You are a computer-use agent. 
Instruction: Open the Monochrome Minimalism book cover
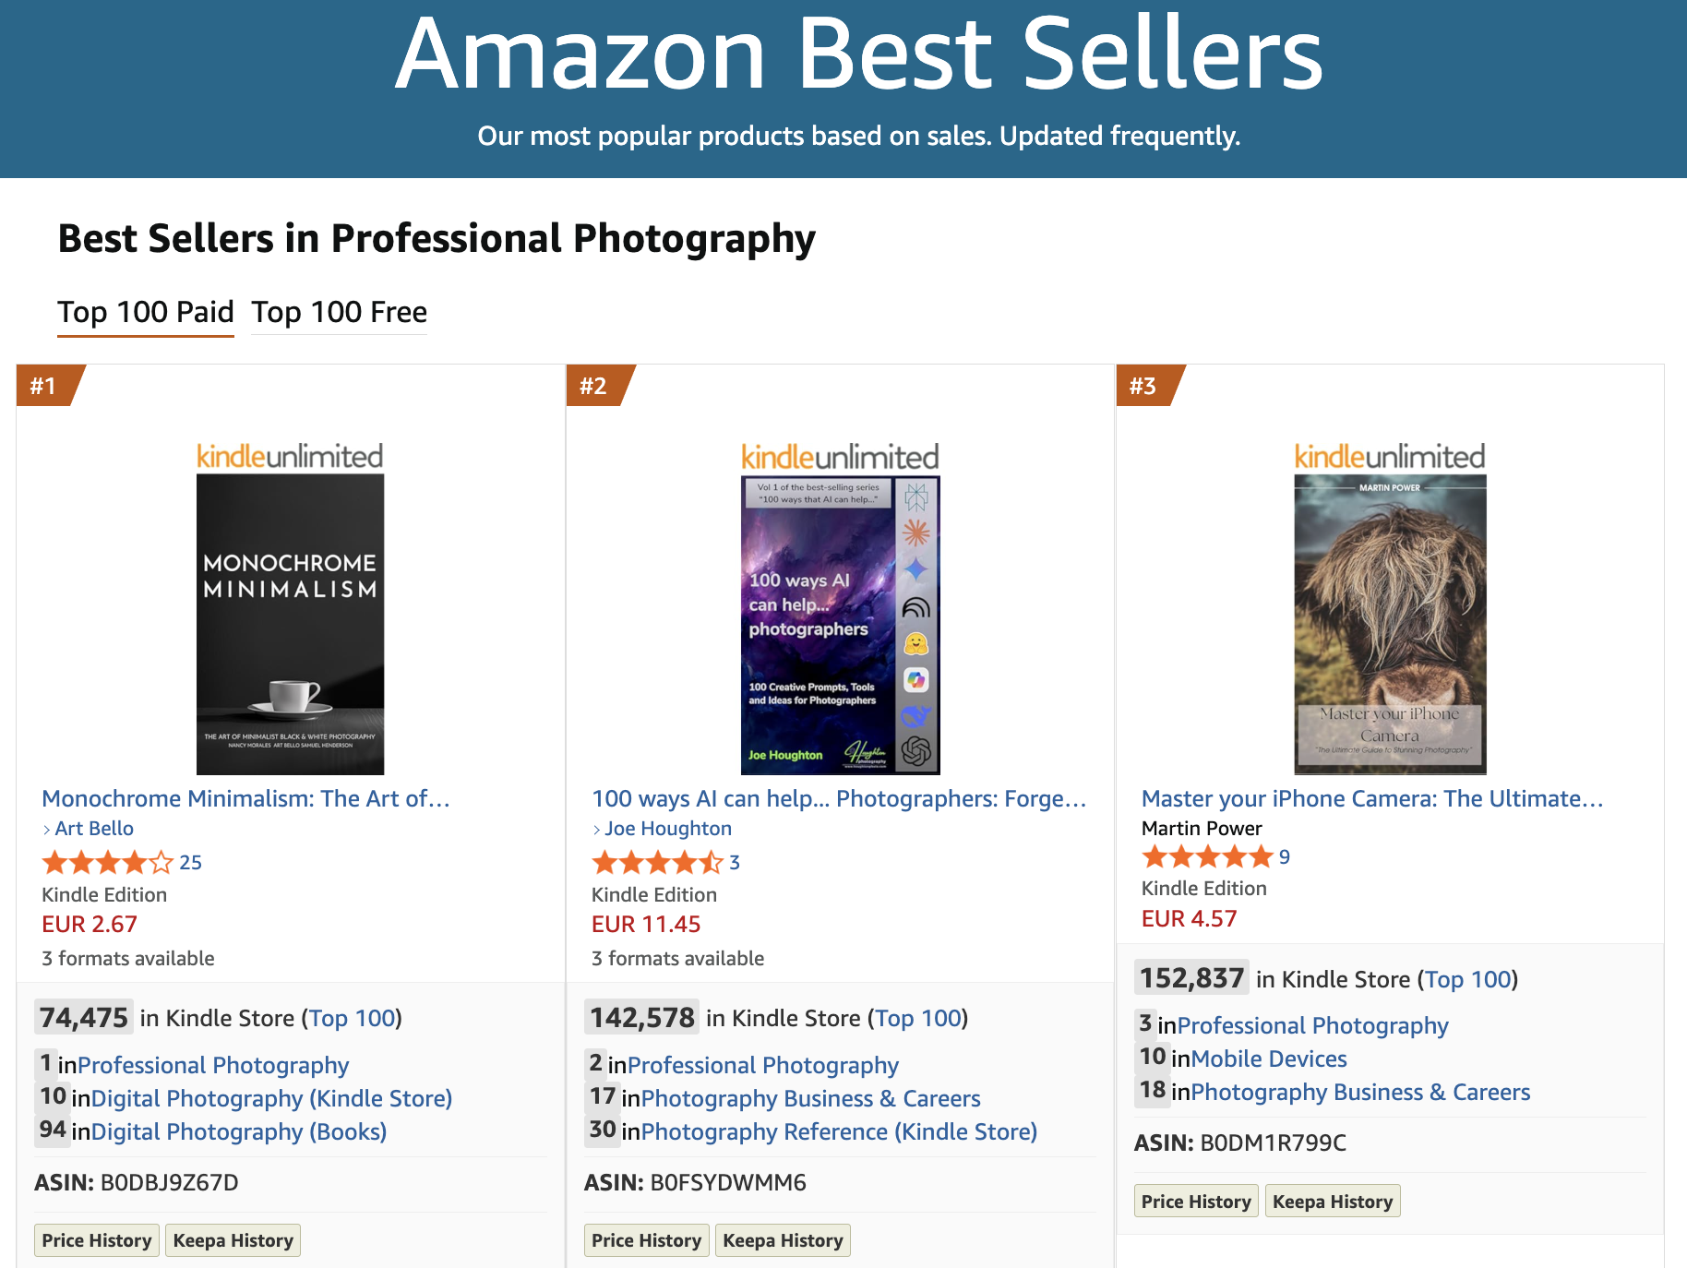coord(290,624)
